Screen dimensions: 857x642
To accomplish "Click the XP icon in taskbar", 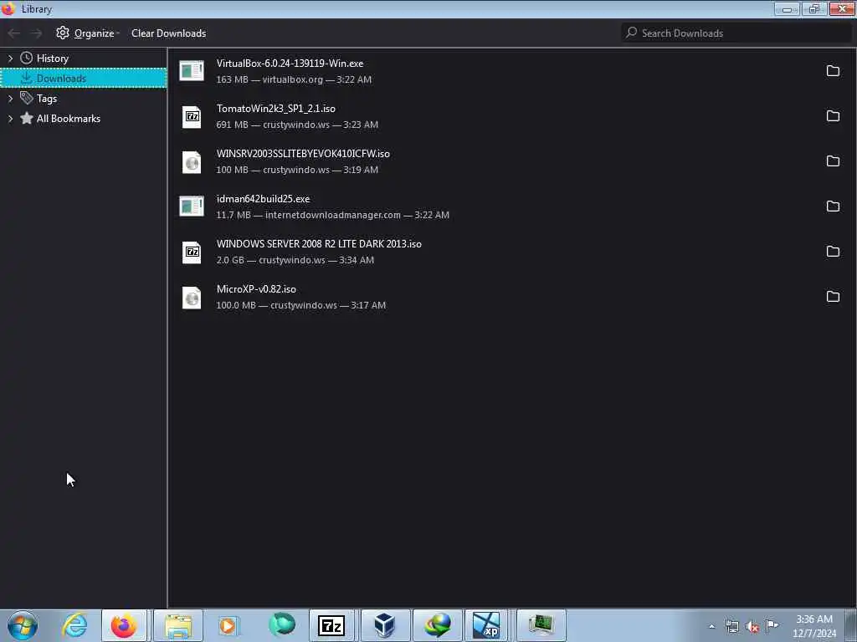I will click(x=486, y=625).
